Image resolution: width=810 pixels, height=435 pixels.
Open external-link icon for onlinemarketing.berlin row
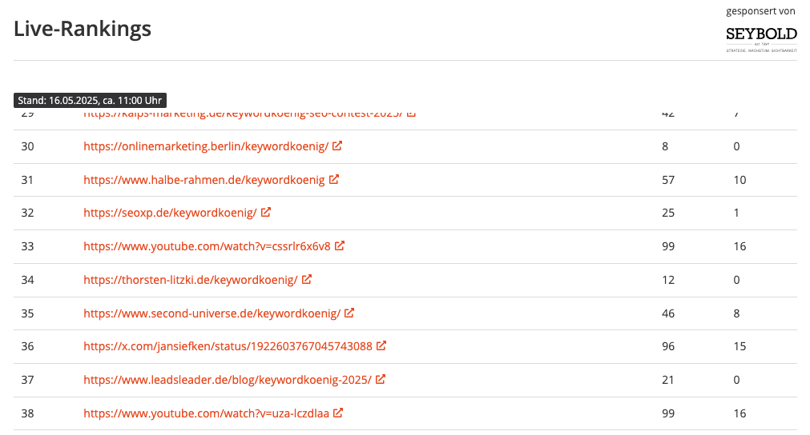[x=337, y=146]
